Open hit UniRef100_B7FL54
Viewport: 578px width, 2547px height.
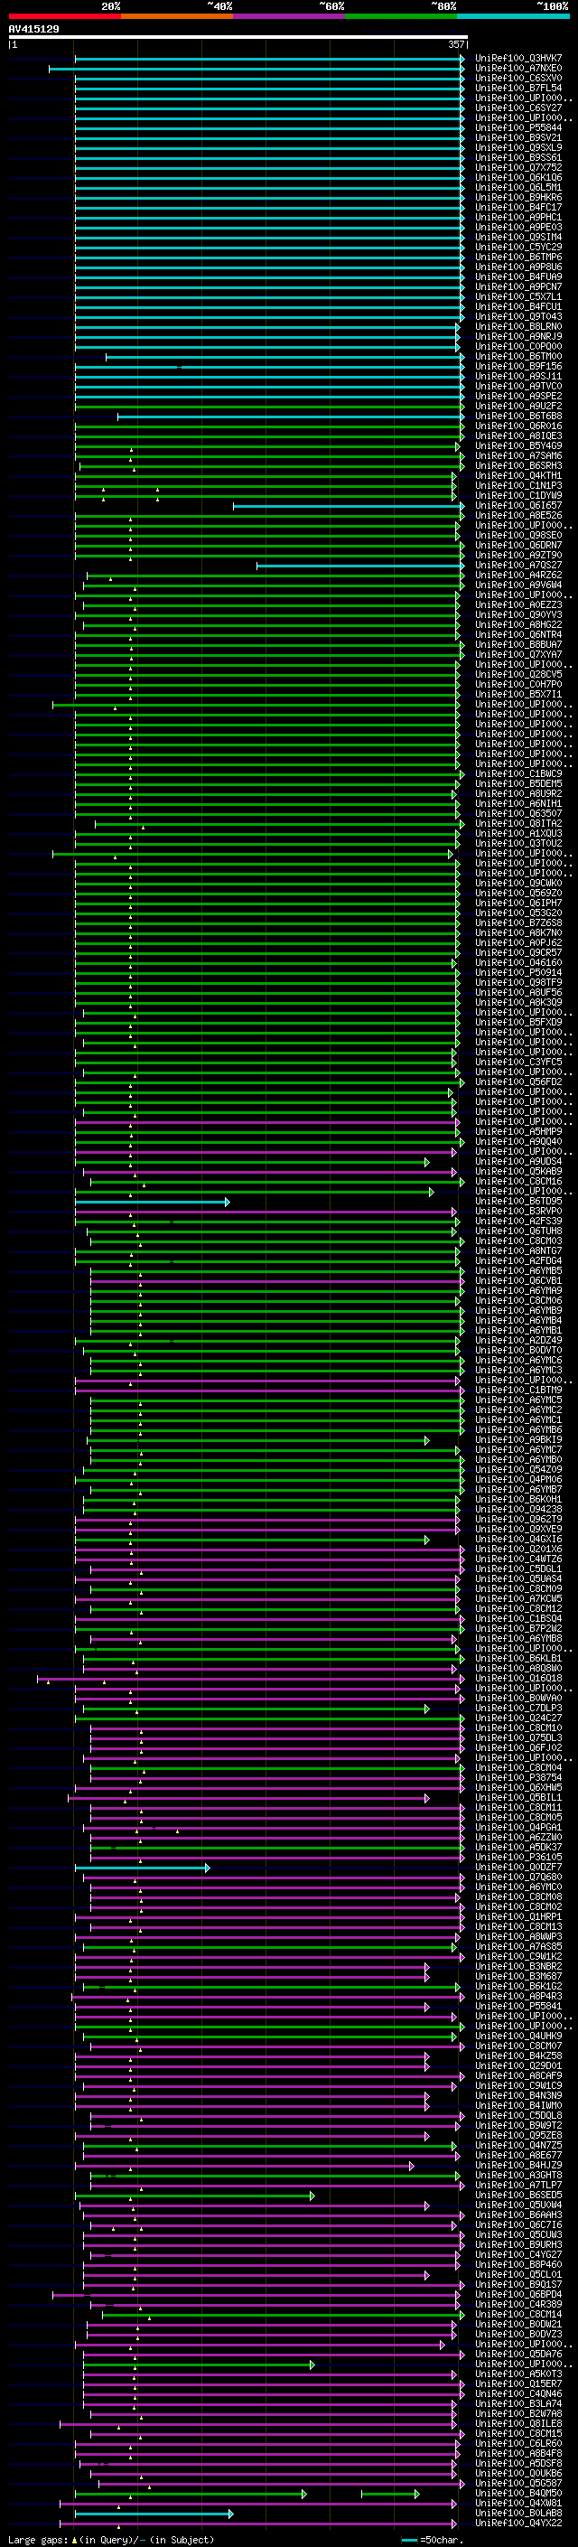coord(518,88)
